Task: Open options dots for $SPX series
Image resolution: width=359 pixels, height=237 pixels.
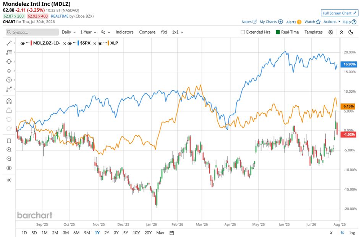Action: pyautogui.click(x=74, y=42)
